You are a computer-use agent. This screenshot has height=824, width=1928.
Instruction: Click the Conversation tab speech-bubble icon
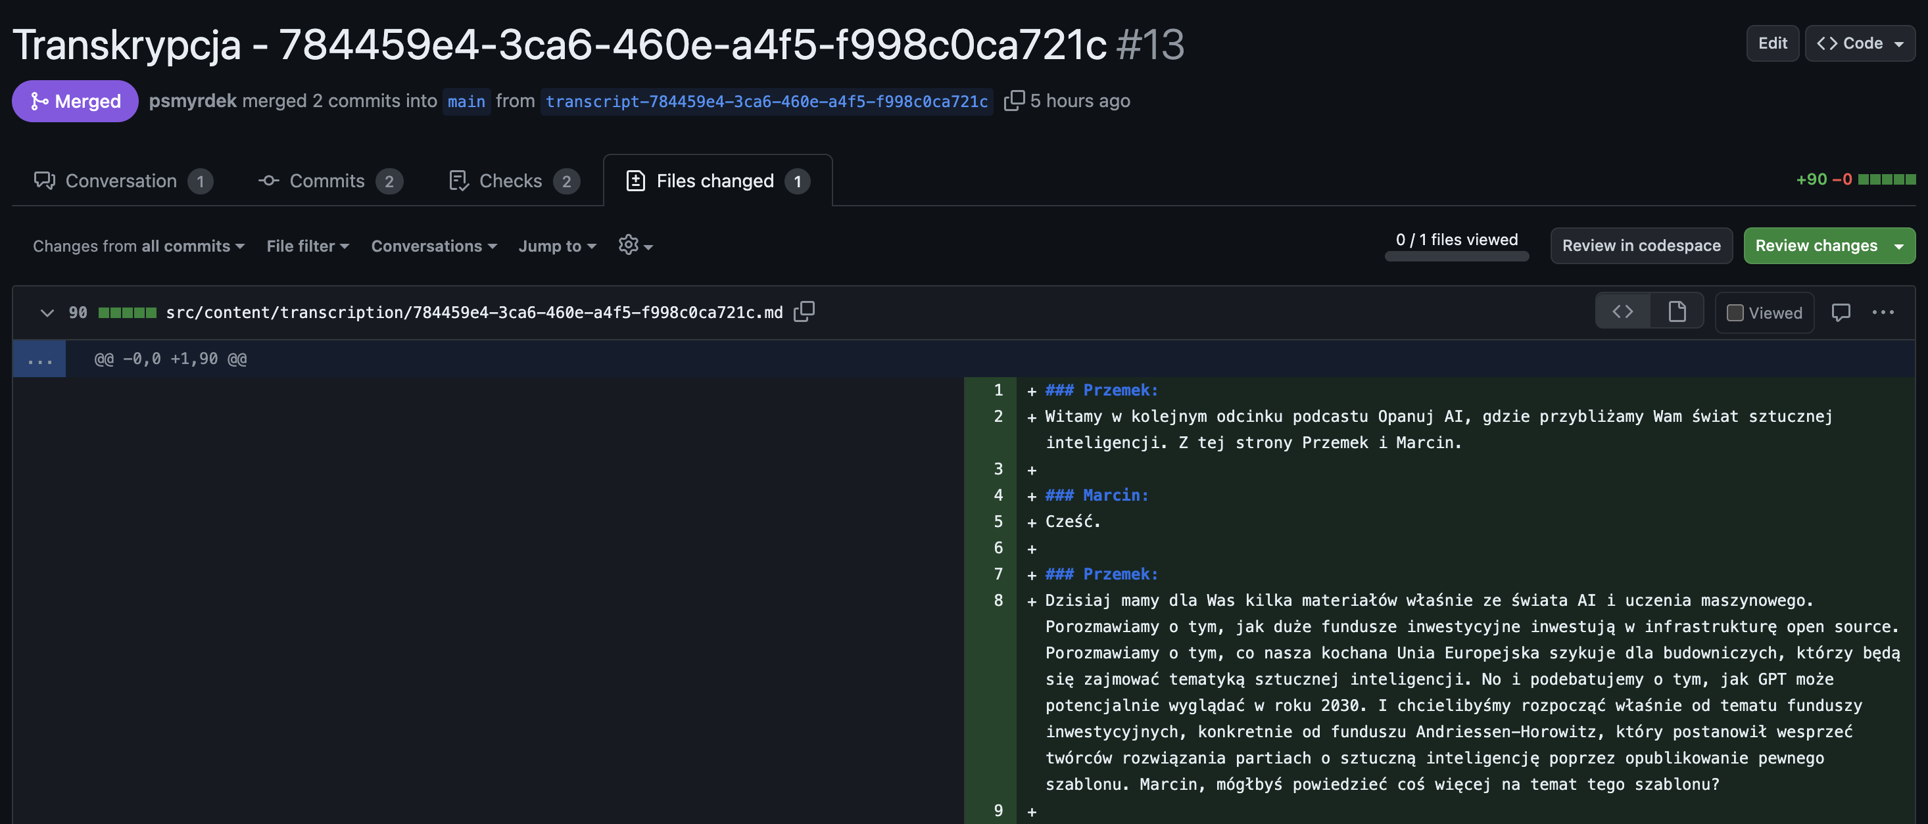[x=44, y=180]
